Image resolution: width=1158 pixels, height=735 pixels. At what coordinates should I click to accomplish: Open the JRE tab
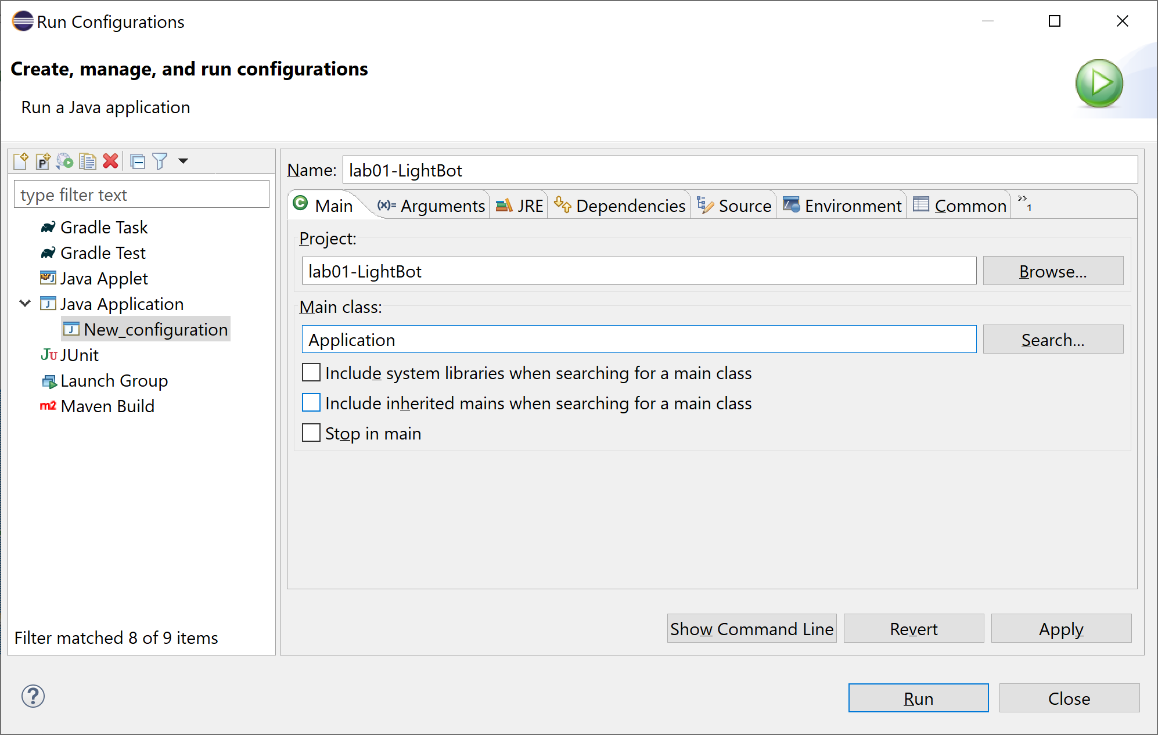click(519, 206)
